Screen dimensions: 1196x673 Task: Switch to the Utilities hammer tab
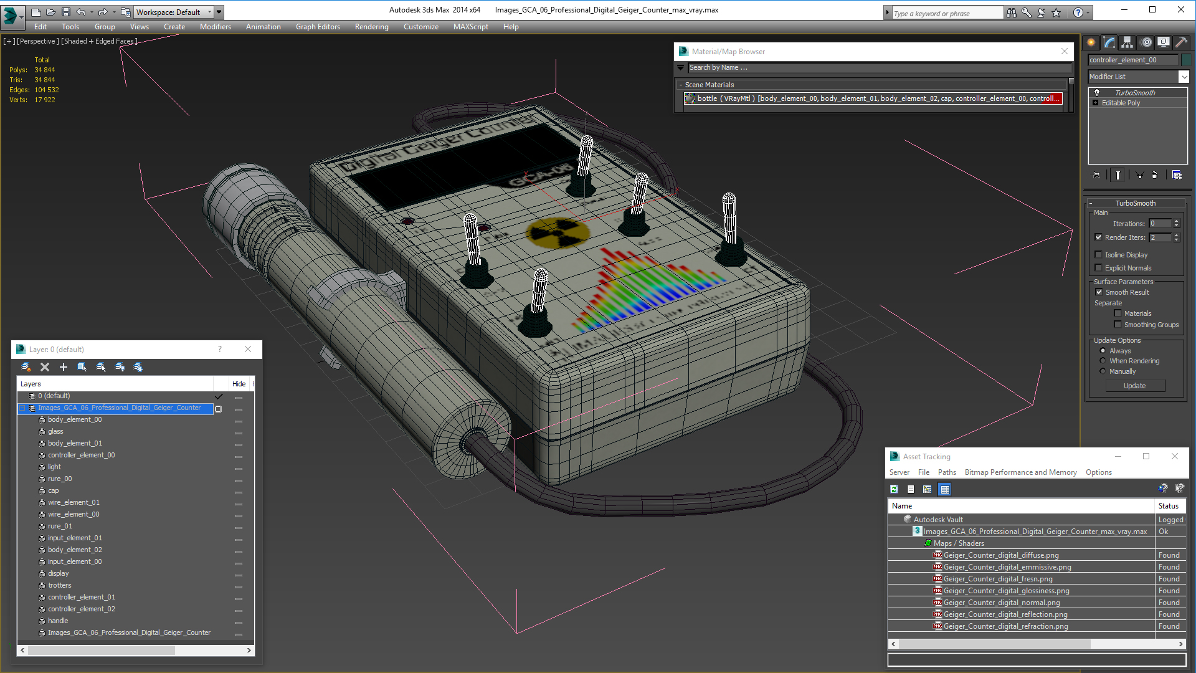click(1180, 42)
